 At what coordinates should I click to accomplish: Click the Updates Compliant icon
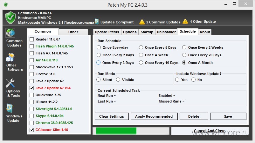[x=97, y=22]
